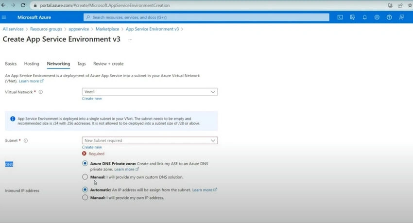This screenshot has width=413, height=223.
Task: Open the Review + create tab
Action: coord(108,64)
